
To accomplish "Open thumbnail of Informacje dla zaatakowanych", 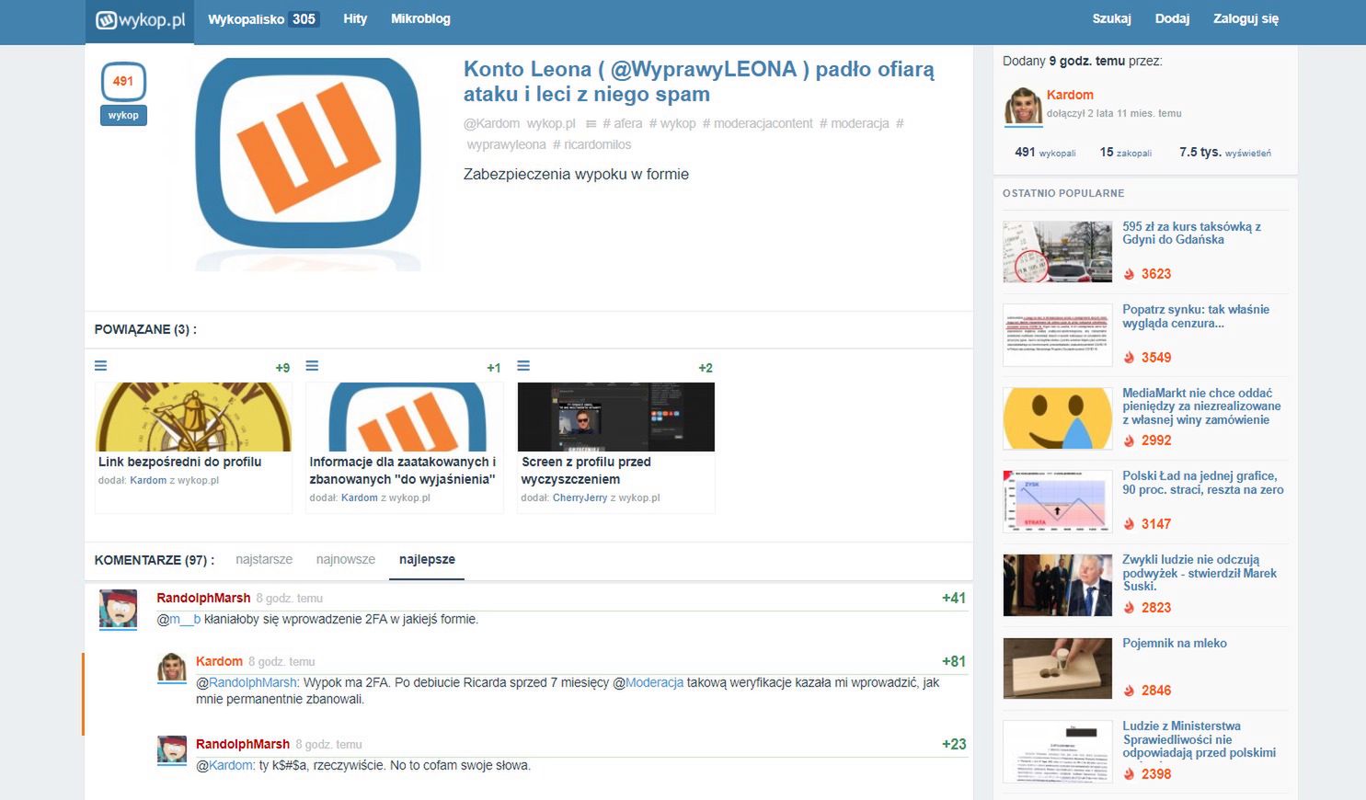I will (x=405, y=417).
